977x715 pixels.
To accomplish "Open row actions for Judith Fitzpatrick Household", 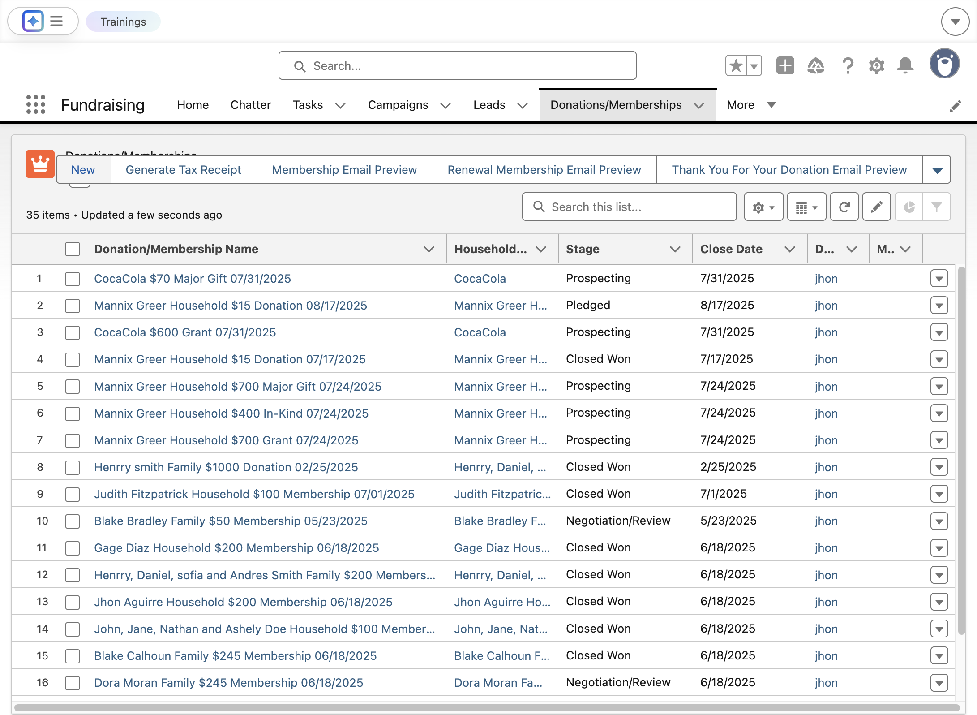I will pyautogui.click(x=939, y=494).
